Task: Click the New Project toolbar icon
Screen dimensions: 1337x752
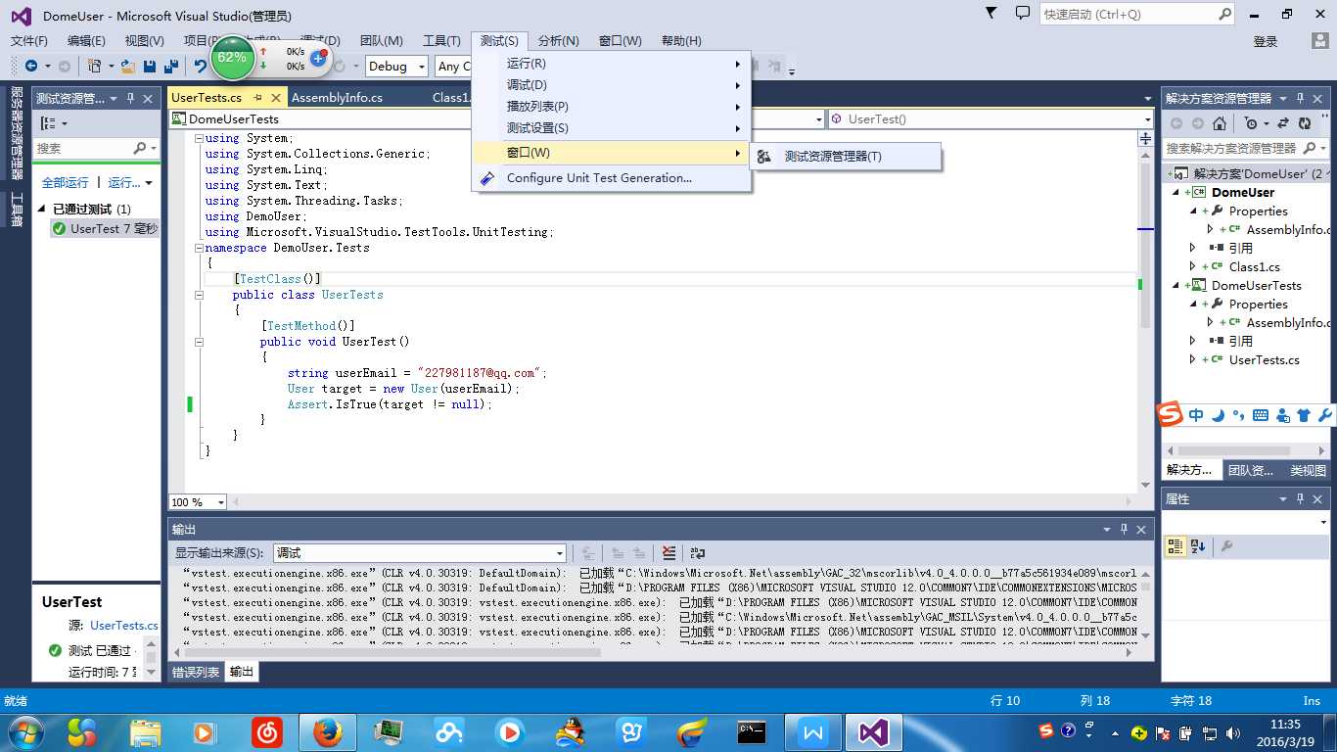Action: (94, 67)
